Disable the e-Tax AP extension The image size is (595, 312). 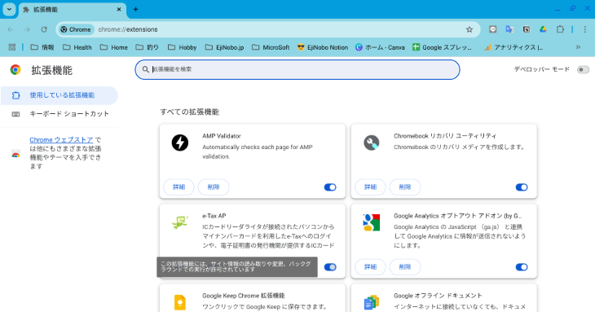pyautogui.click(x=330, y=267)
